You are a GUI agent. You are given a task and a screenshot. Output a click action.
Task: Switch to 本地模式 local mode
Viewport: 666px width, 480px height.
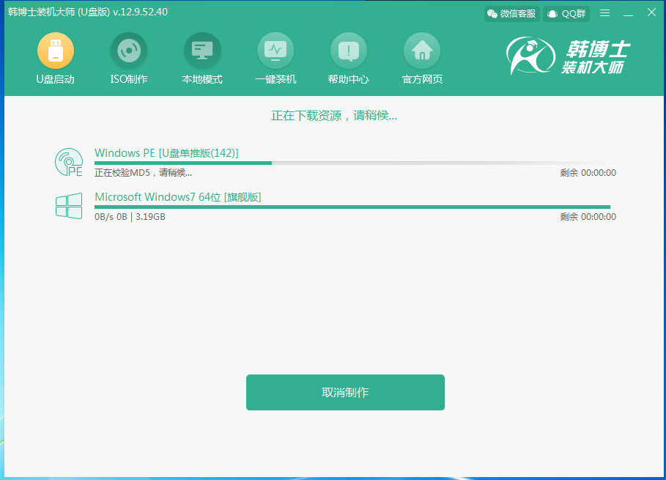coord(202,51)
